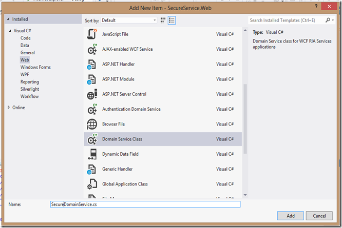Select the Data category
The width and height of the screenshot is (342, 228).
[x=25, y=45]
